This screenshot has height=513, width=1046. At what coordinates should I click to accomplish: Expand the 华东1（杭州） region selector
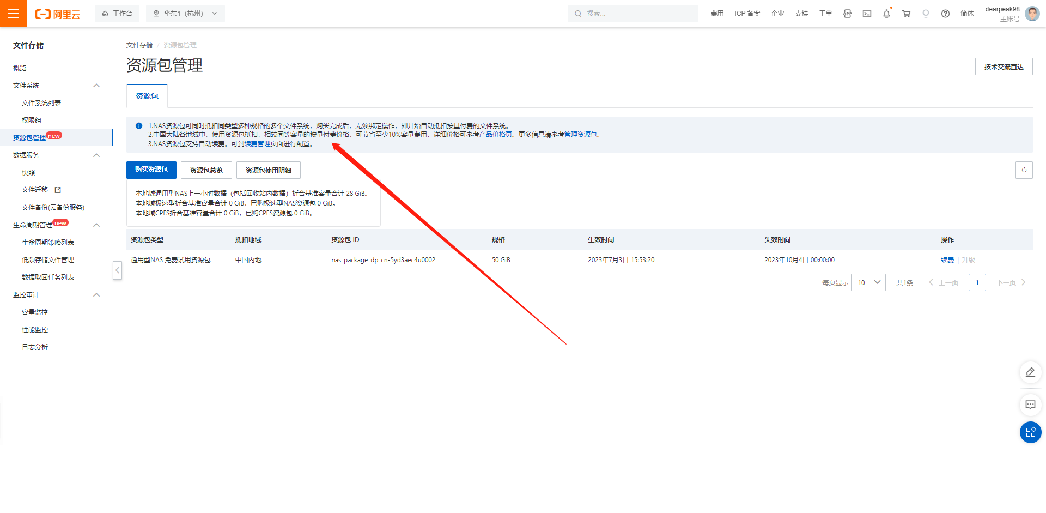point(185,14)
